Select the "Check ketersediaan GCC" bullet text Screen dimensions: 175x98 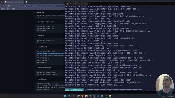46,22
